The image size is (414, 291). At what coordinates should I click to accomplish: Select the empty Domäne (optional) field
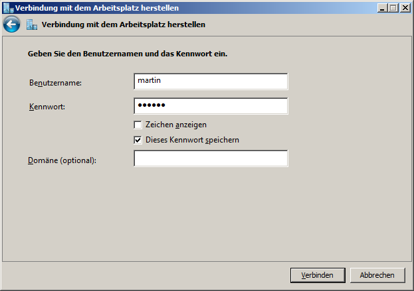coord(211,158)
